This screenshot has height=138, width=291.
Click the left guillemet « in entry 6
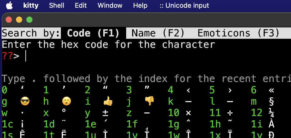point(271,90)
